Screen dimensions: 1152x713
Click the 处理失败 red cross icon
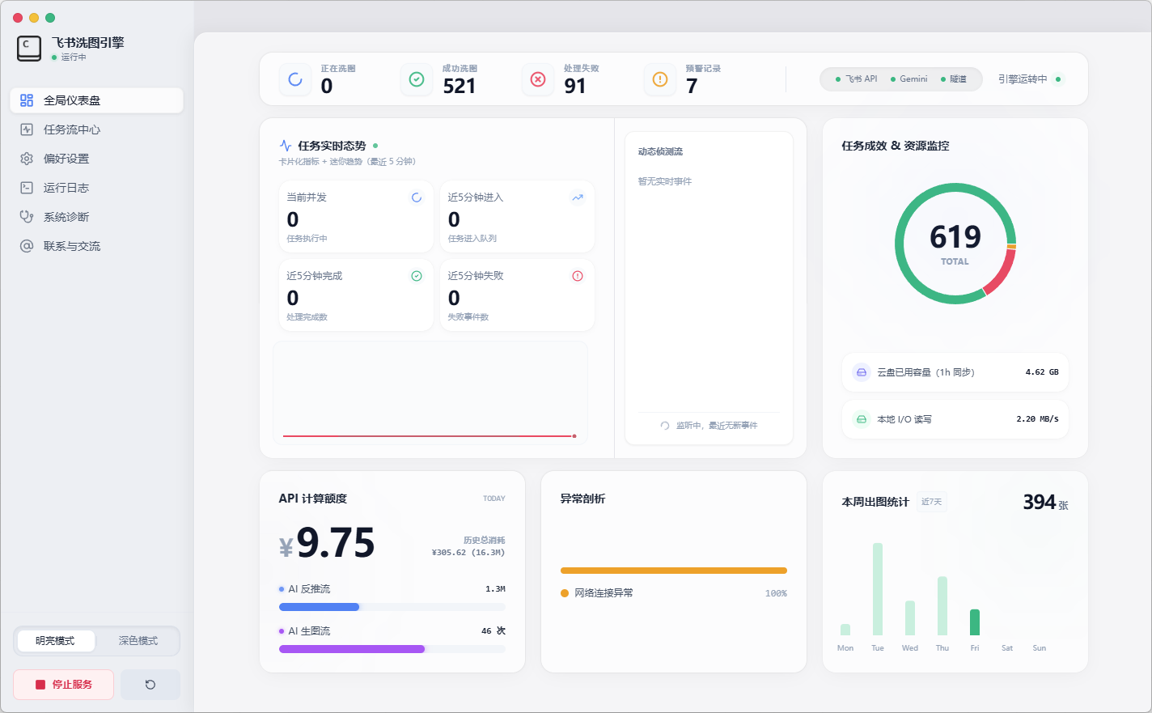[538, 79]
